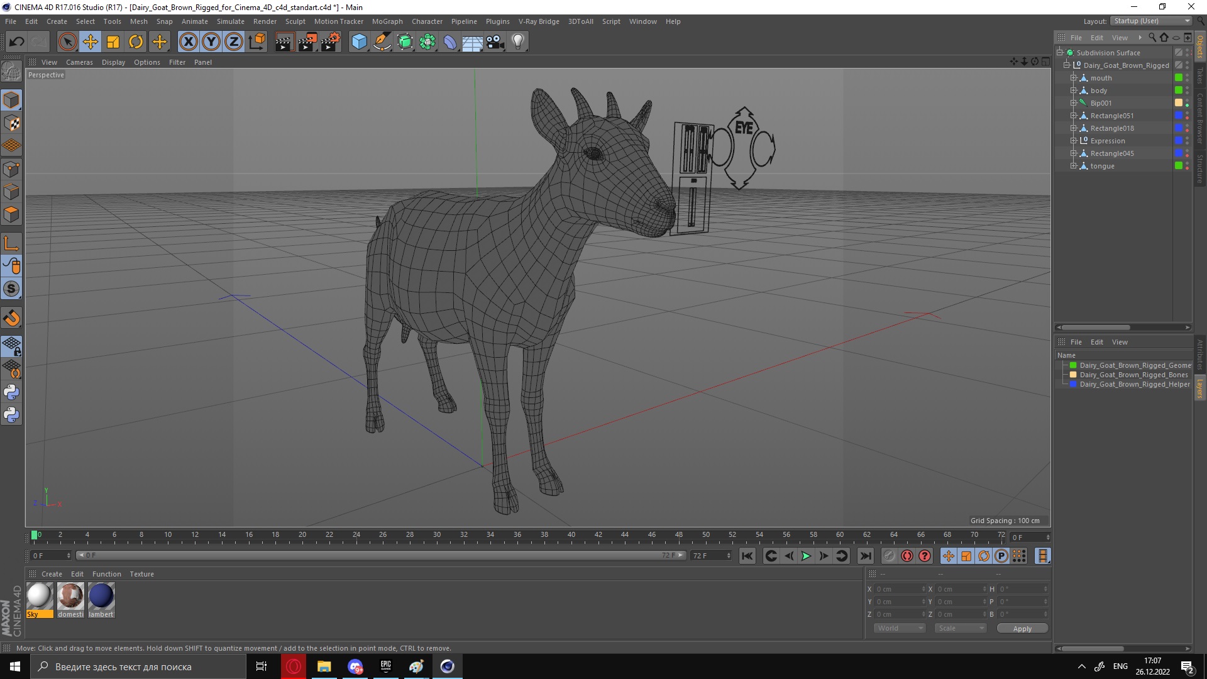The height and width of the screenshot is (679, 1207).
Task: Click the Play button in timeline
Action: click(805, 556)
